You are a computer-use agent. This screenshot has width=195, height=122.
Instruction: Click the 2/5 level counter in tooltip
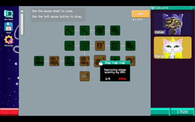tap(108, 79)
